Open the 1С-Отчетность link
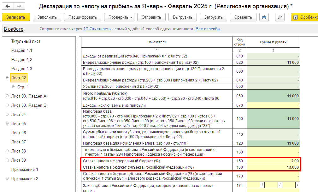Viewport: 318px width, 192px height. click(x=97, y=29)
